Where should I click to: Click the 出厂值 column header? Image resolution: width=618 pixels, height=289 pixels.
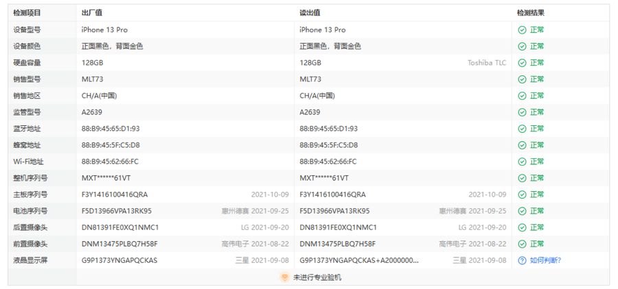[x=92, y=13]
